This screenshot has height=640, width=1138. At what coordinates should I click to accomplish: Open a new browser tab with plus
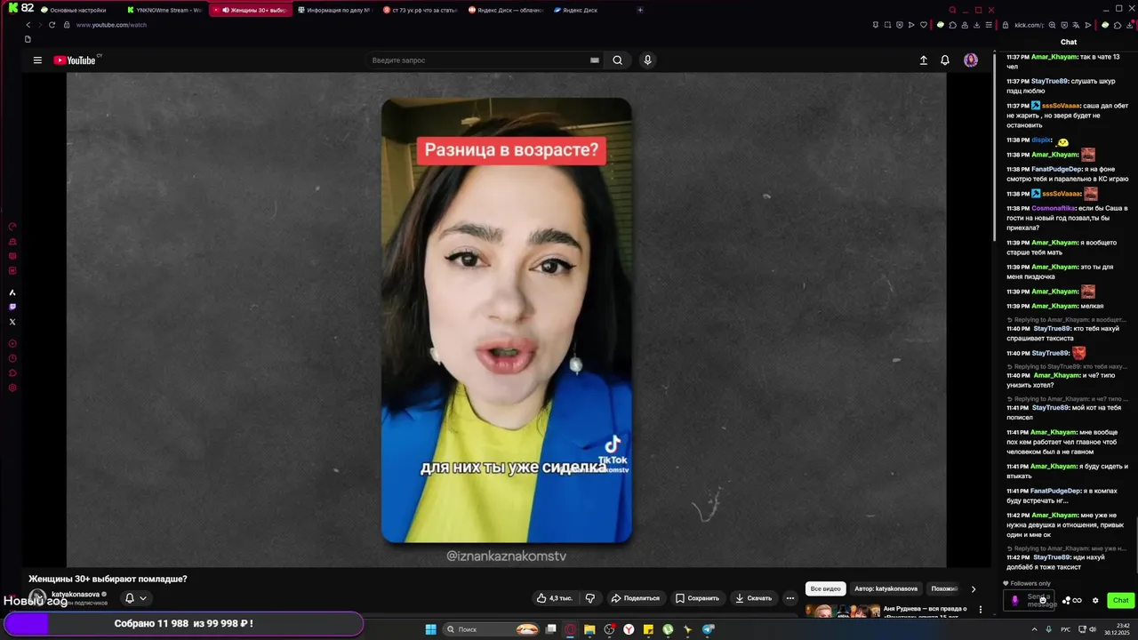[640, 10]
